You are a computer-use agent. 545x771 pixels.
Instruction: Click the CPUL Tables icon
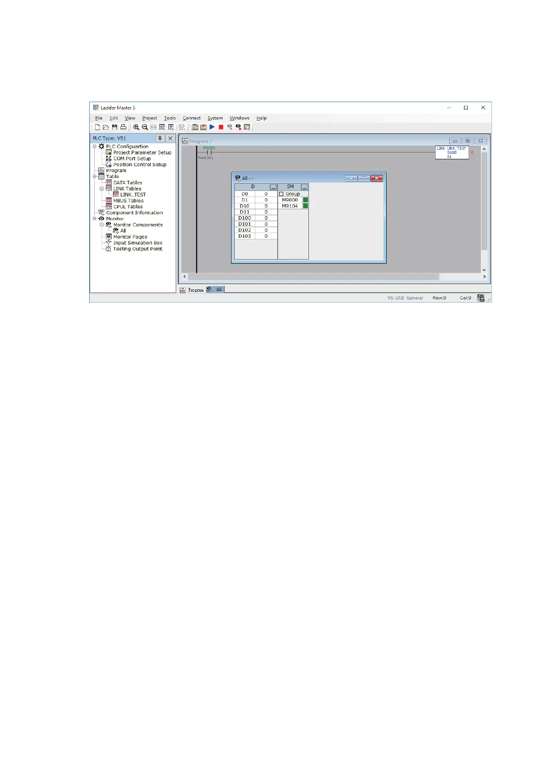108,206
